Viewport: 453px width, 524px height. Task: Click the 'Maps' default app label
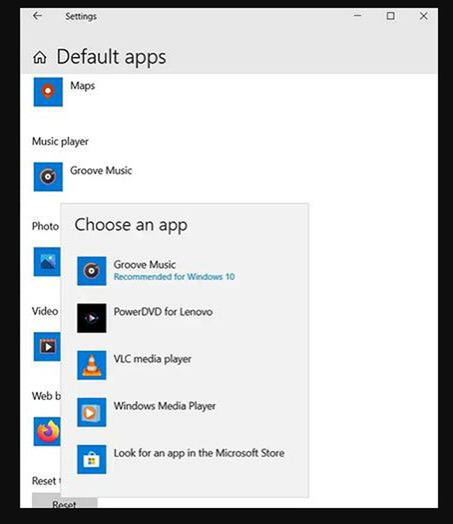[82, 86]
